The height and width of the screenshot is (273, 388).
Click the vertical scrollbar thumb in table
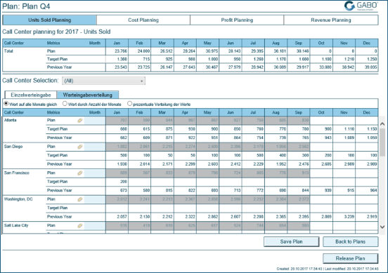pos(382,142)
